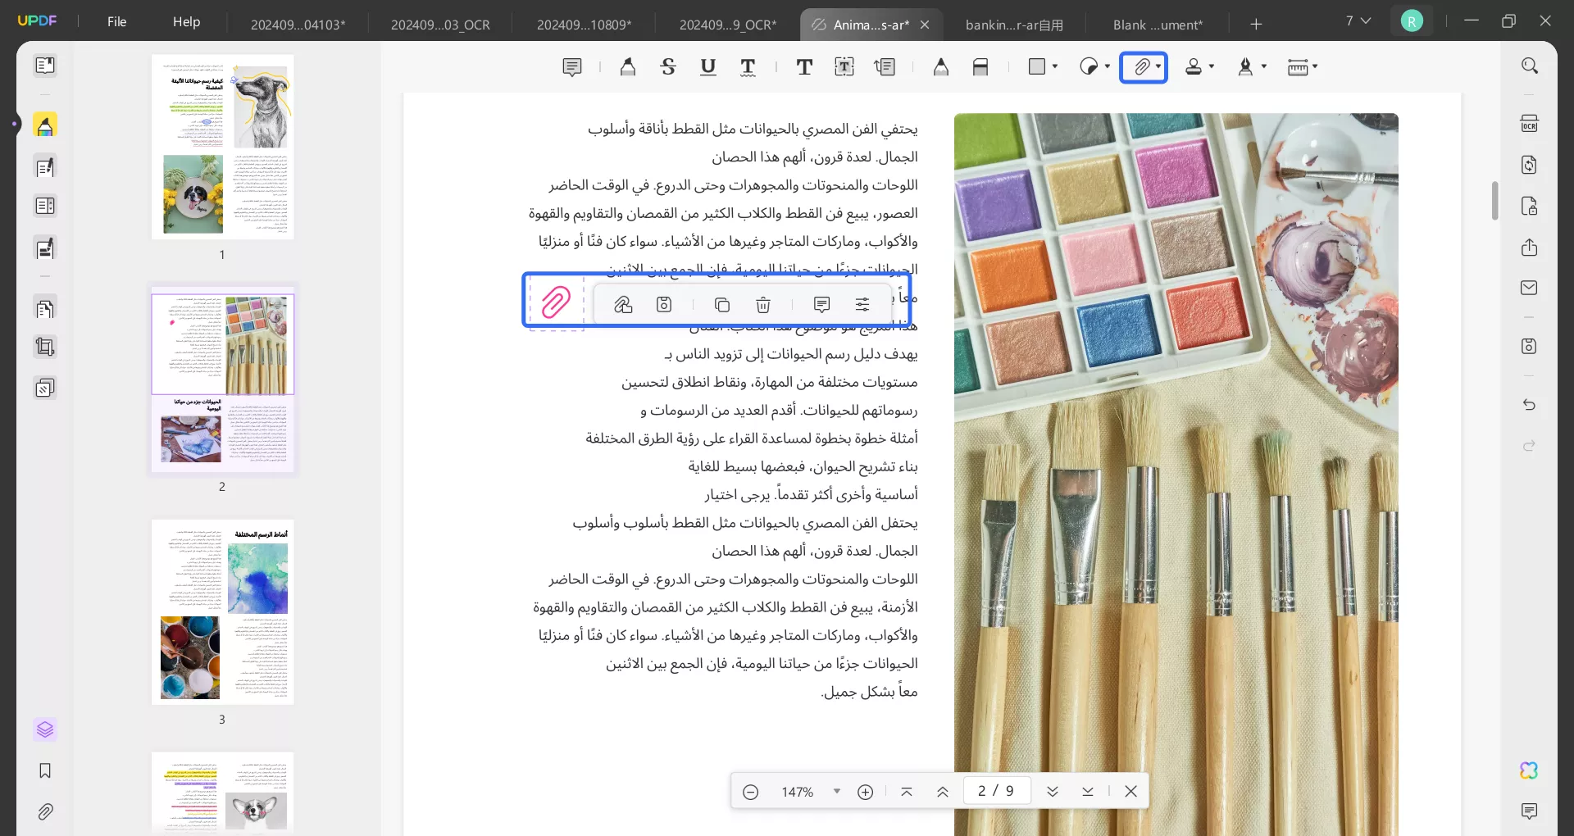Switch to the bankin...r-ar tab
Image resolution: width=1574 pixels, height=836 pixels.
pos(1014,25)
